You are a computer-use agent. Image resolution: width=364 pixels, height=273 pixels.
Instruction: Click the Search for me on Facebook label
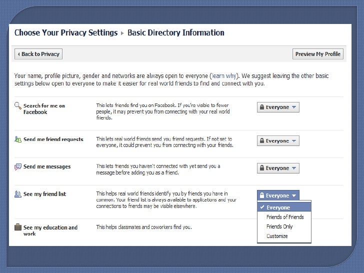coord(44,108)
